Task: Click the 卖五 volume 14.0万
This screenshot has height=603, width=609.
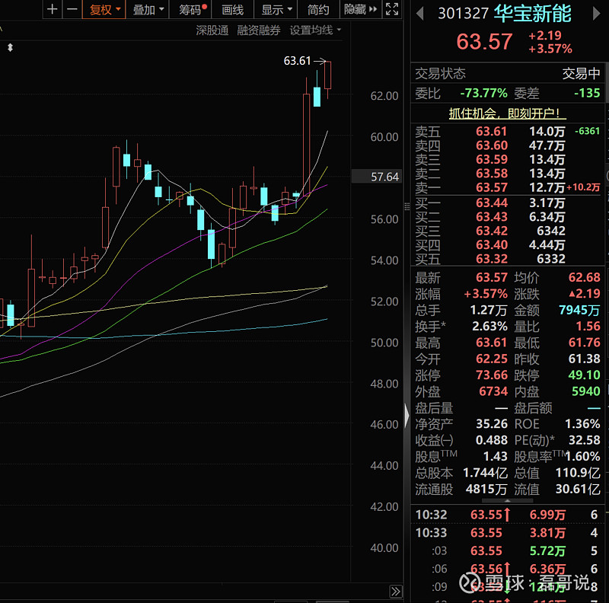Action: coord(547,131)
